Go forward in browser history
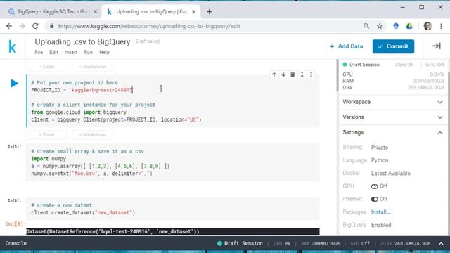450x253 pixels. [x=22, y=26]
